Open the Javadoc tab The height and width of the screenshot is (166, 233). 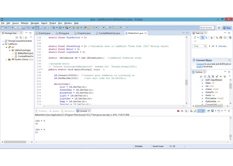(x=54, y=111)
